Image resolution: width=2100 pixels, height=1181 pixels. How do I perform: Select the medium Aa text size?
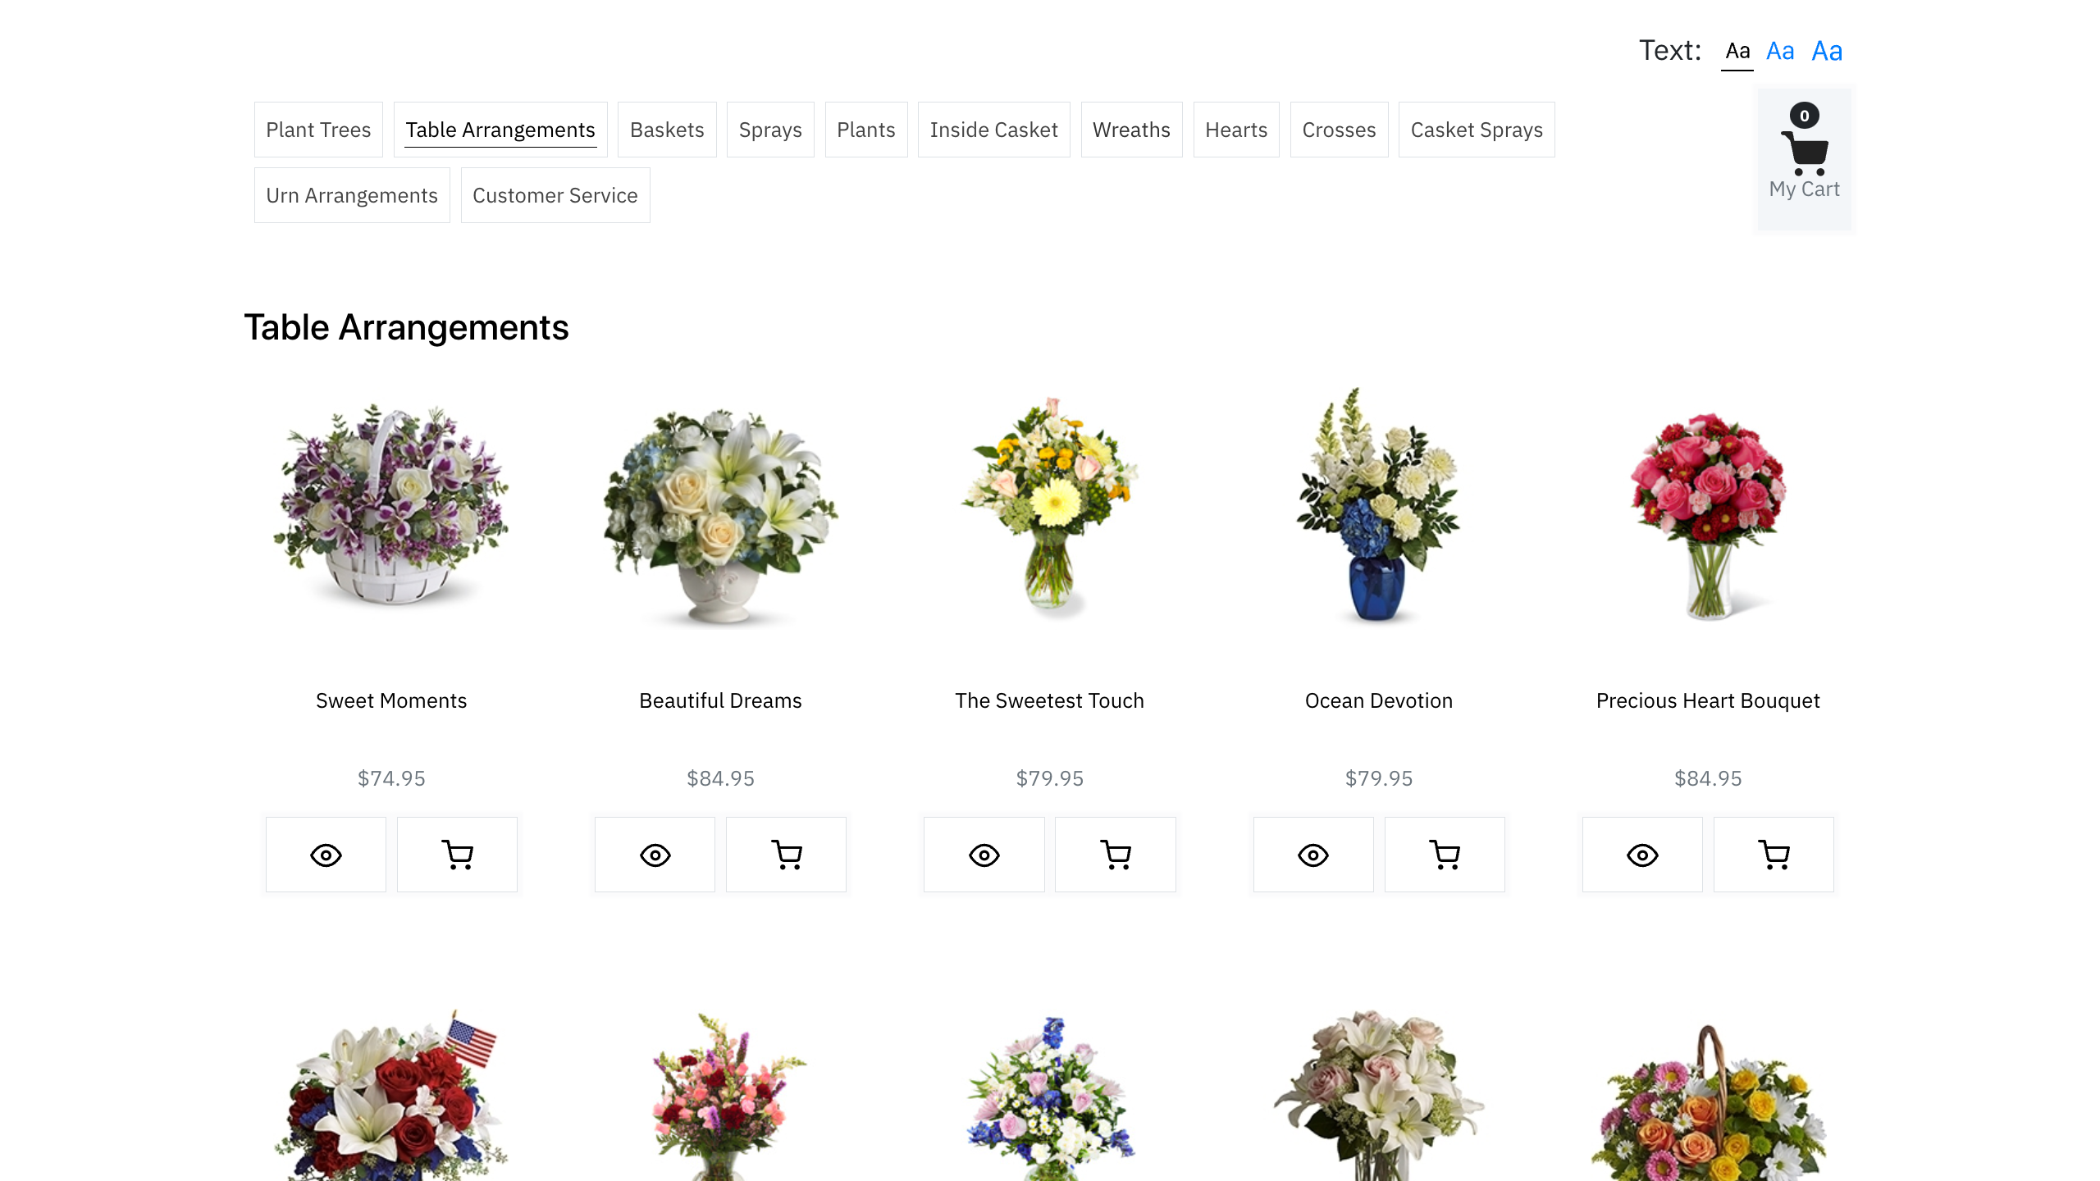point(1780,51)
